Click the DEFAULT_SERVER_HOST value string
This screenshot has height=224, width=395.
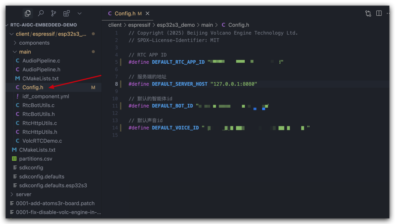[234, 84]
